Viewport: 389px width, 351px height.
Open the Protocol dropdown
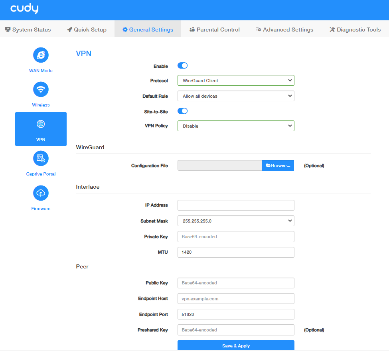coord(236,80)
